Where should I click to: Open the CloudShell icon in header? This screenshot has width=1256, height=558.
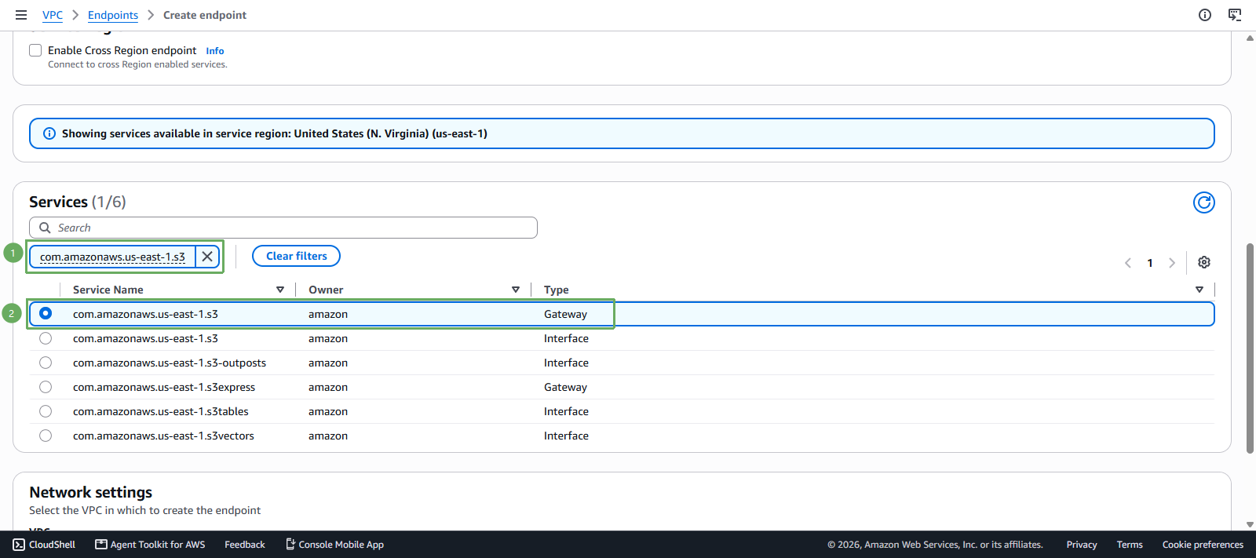(x=1235, y=15)
